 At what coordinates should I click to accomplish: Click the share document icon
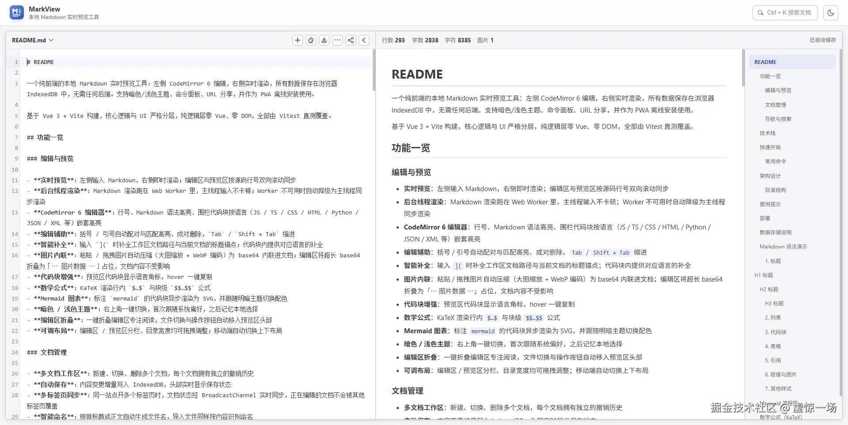(351, 40)
